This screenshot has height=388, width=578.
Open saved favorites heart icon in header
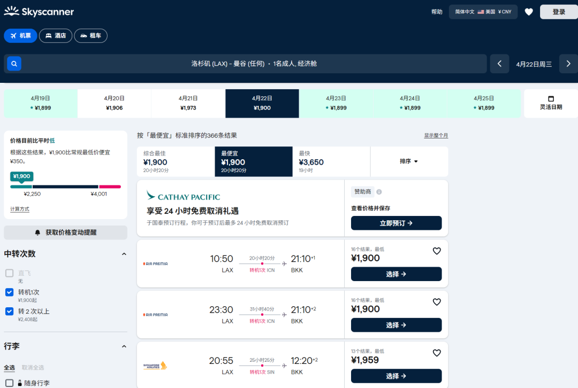(x=529, y=12)
